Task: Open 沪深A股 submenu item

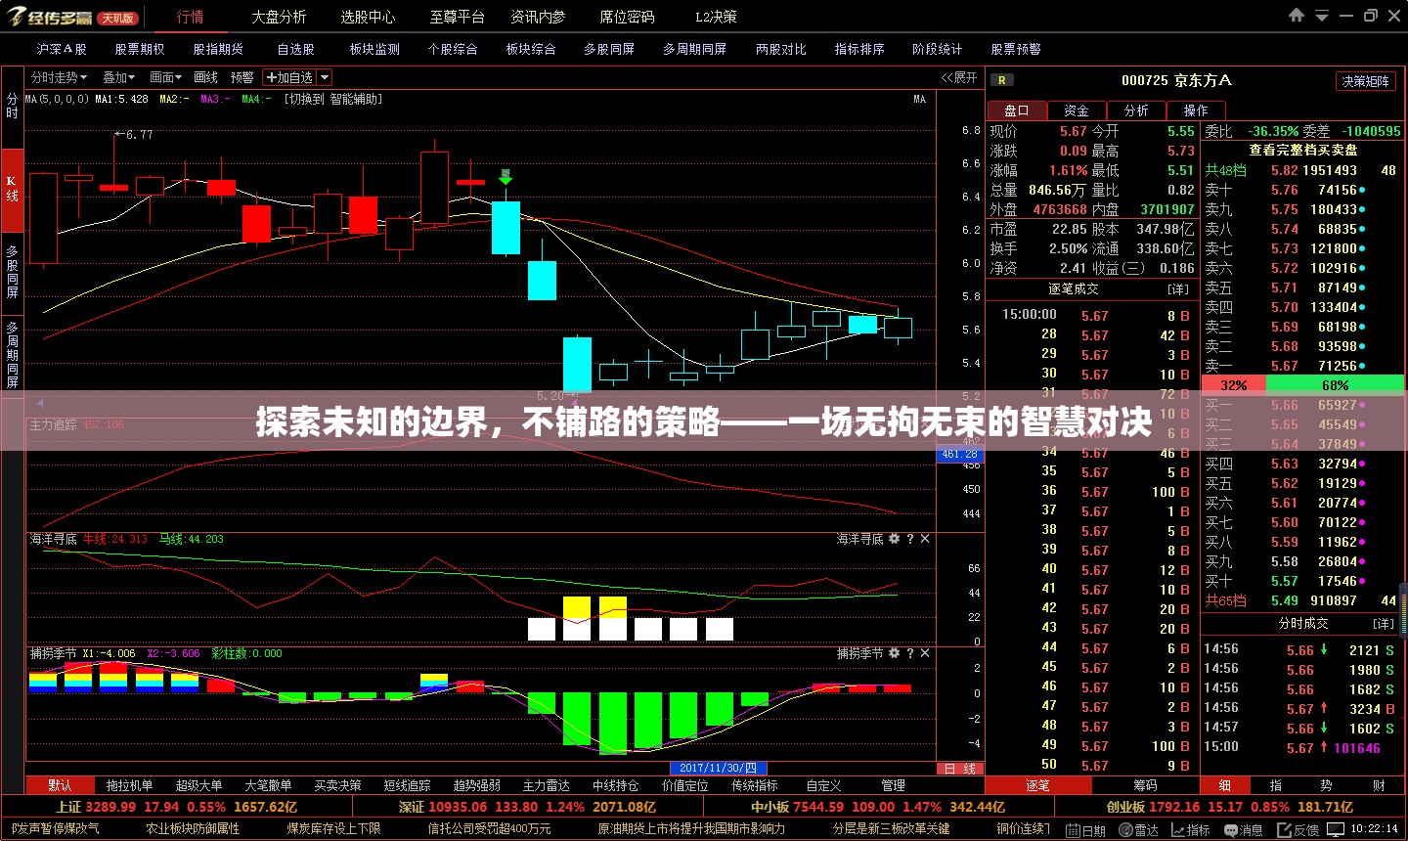Action: 62,49
